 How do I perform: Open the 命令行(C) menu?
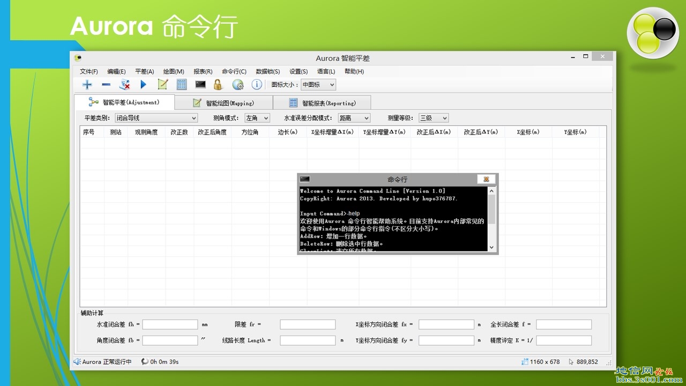[234, 71]
